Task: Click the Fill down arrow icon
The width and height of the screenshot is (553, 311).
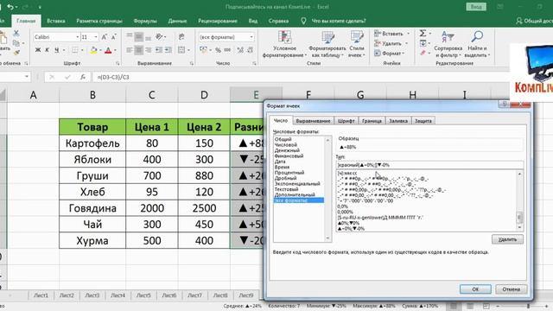Action: coord(423,43)
